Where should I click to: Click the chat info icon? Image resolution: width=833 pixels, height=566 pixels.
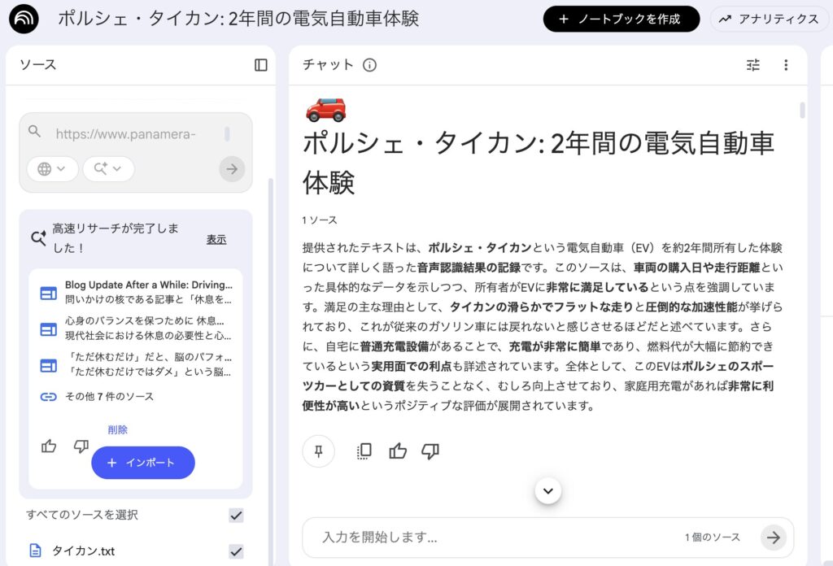click(x=369, y=65)
